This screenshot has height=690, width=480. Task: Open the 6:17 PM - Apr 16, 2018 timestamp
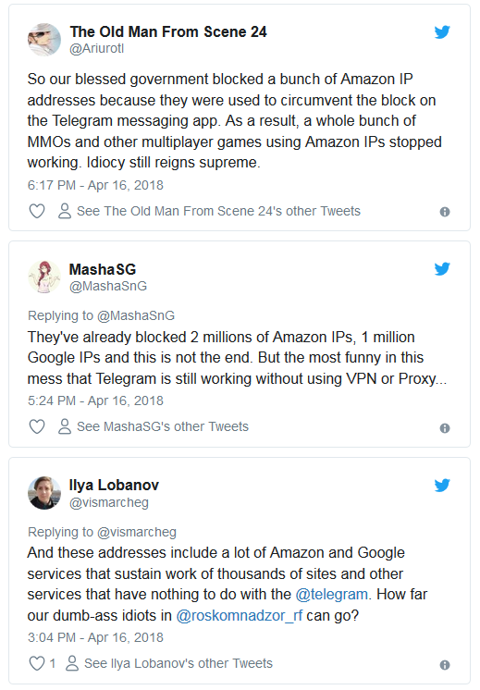pos(95,185)
